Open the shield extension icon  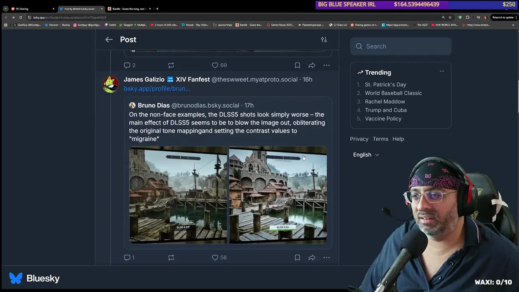click(x=460, y=17)
